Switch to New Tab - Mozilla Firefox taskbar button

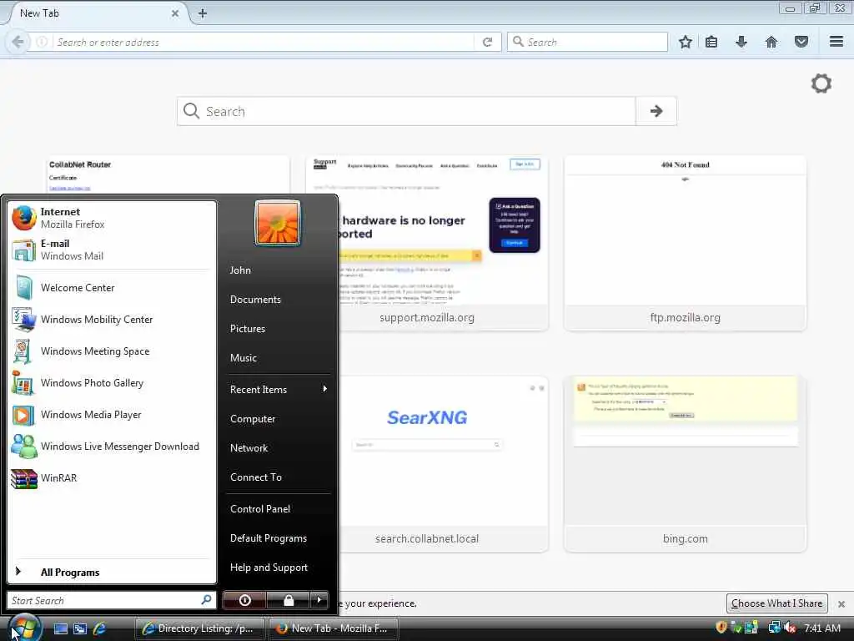click(x=334, y=628)
